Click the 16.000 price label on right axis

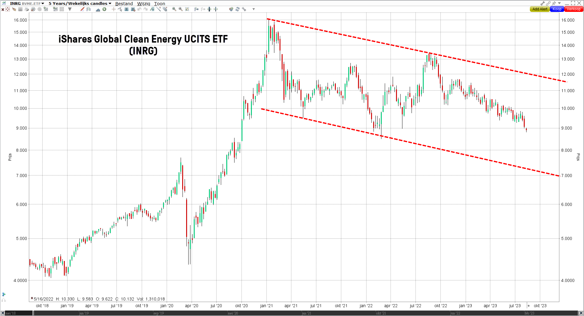[568, 20]
